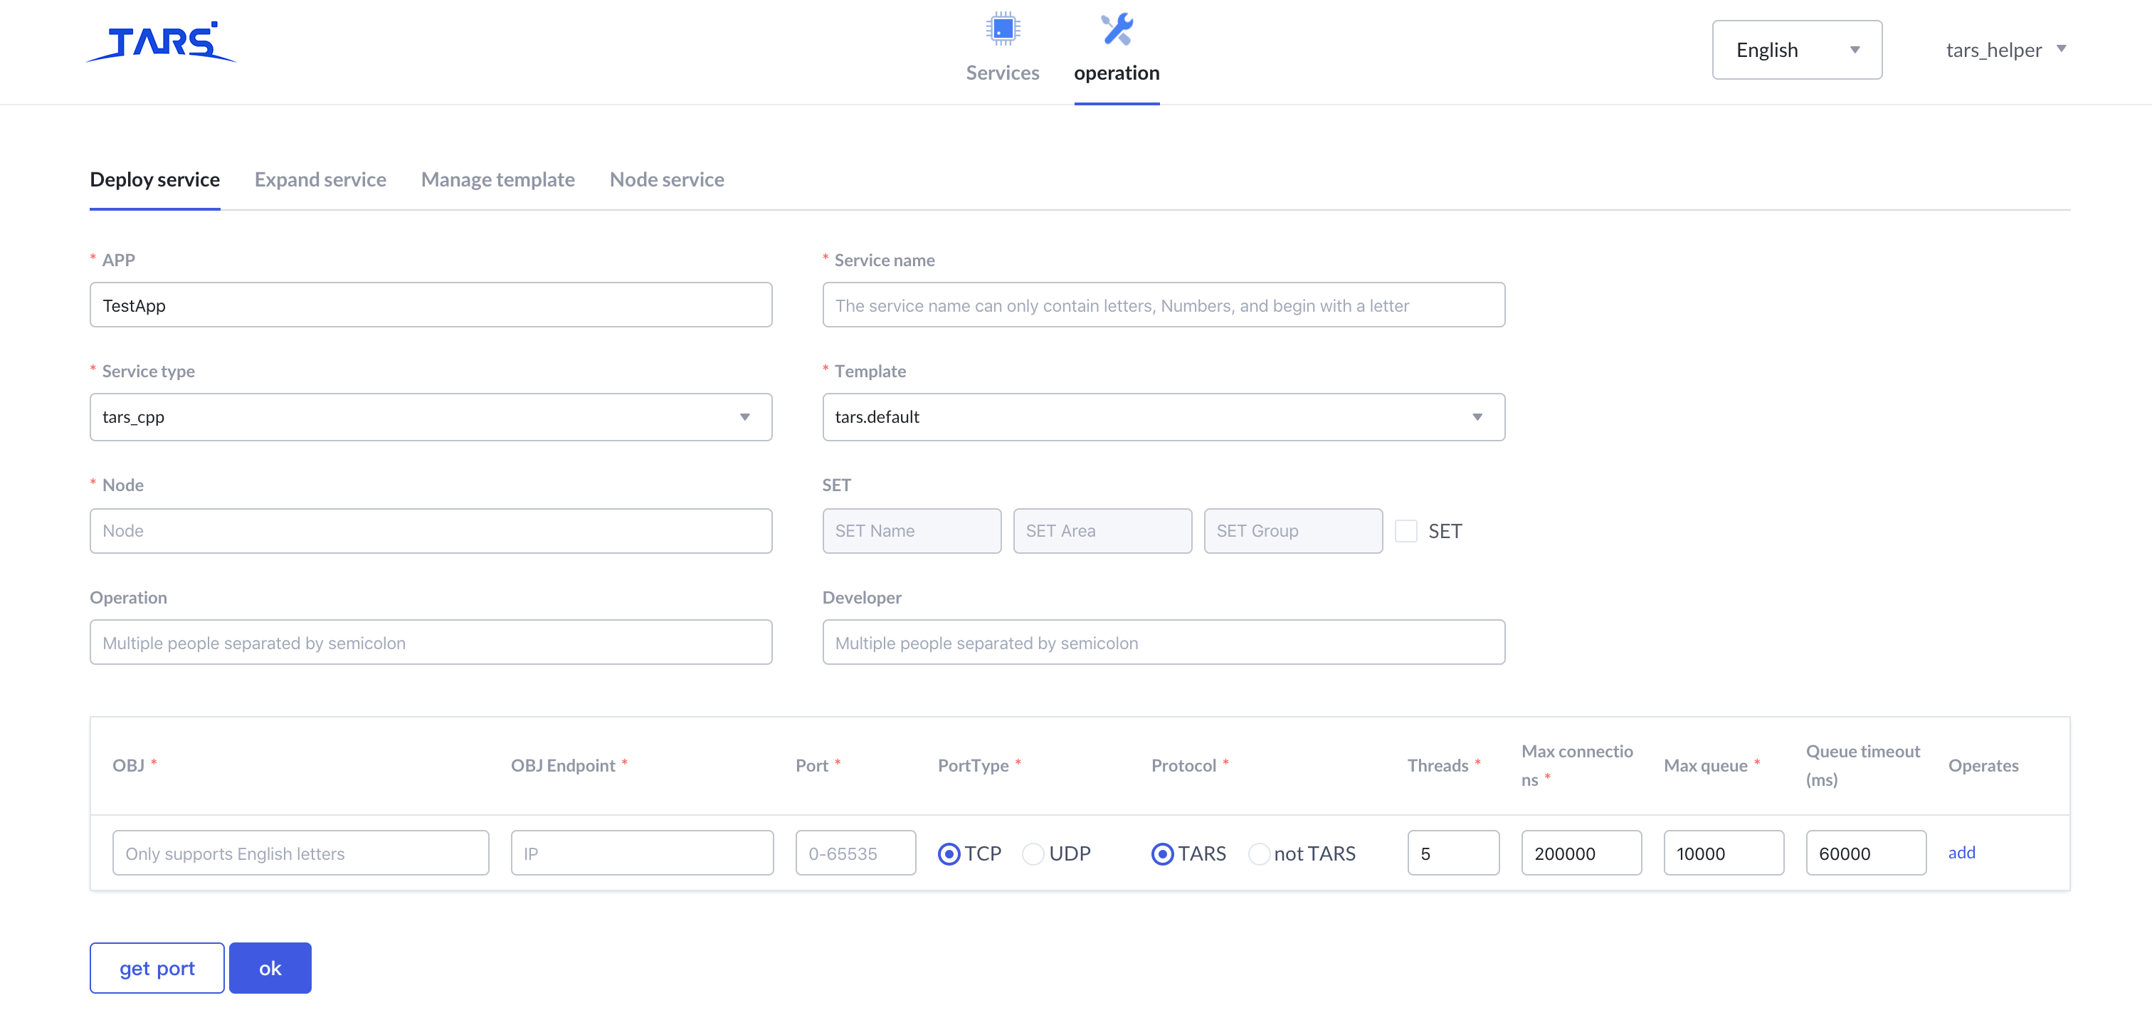The image size is (2152, 1025).
Task: Switch to Expand service tab
Action: (320, 179)
